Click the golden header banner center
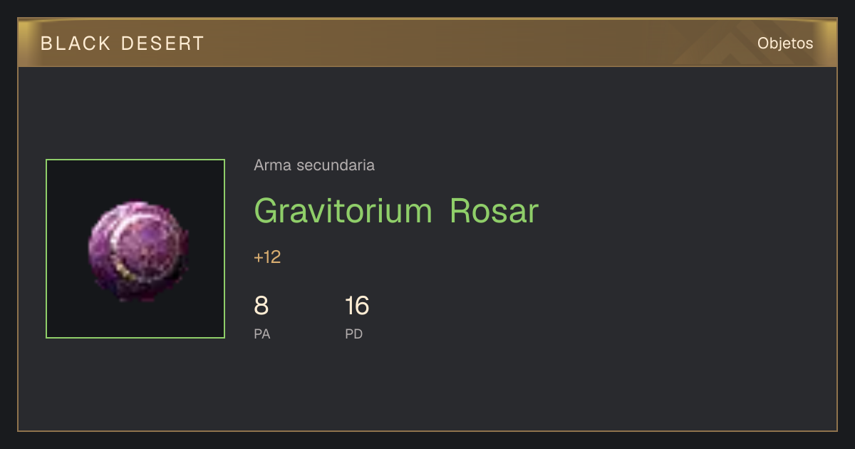Screen dimensions: 855x449 coord(427,43)
